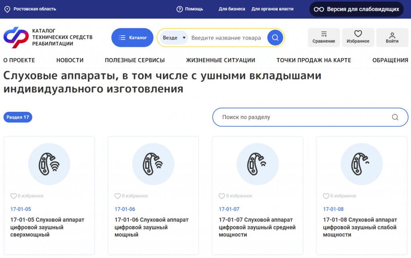Add 17-01-05 to favorites via В избранное

pyautogui.click(x=14, y=196)
